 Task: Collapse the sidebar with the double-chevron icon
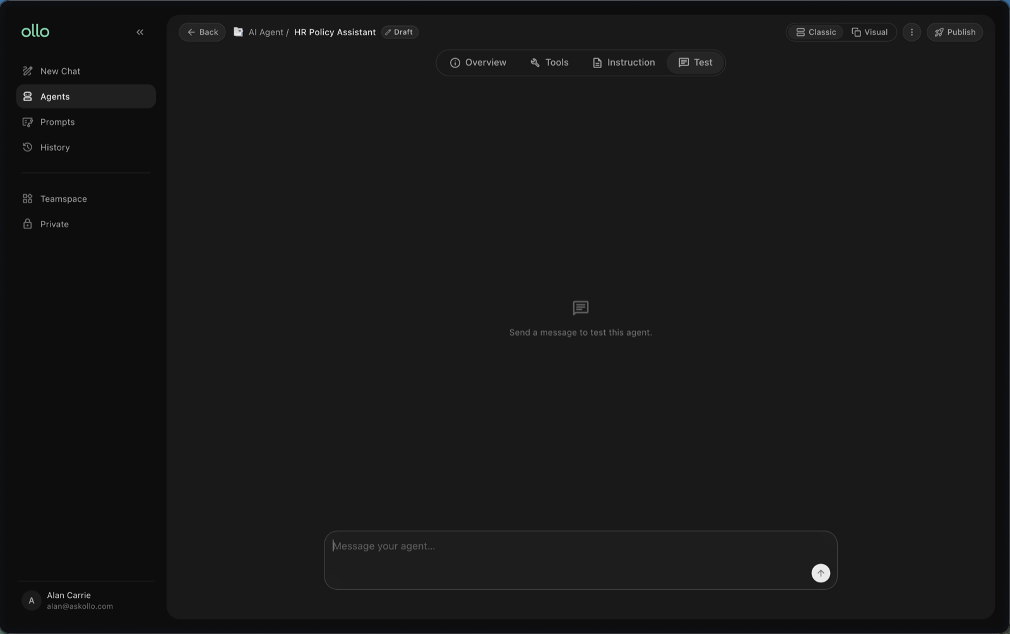click(x=140, y=32)
